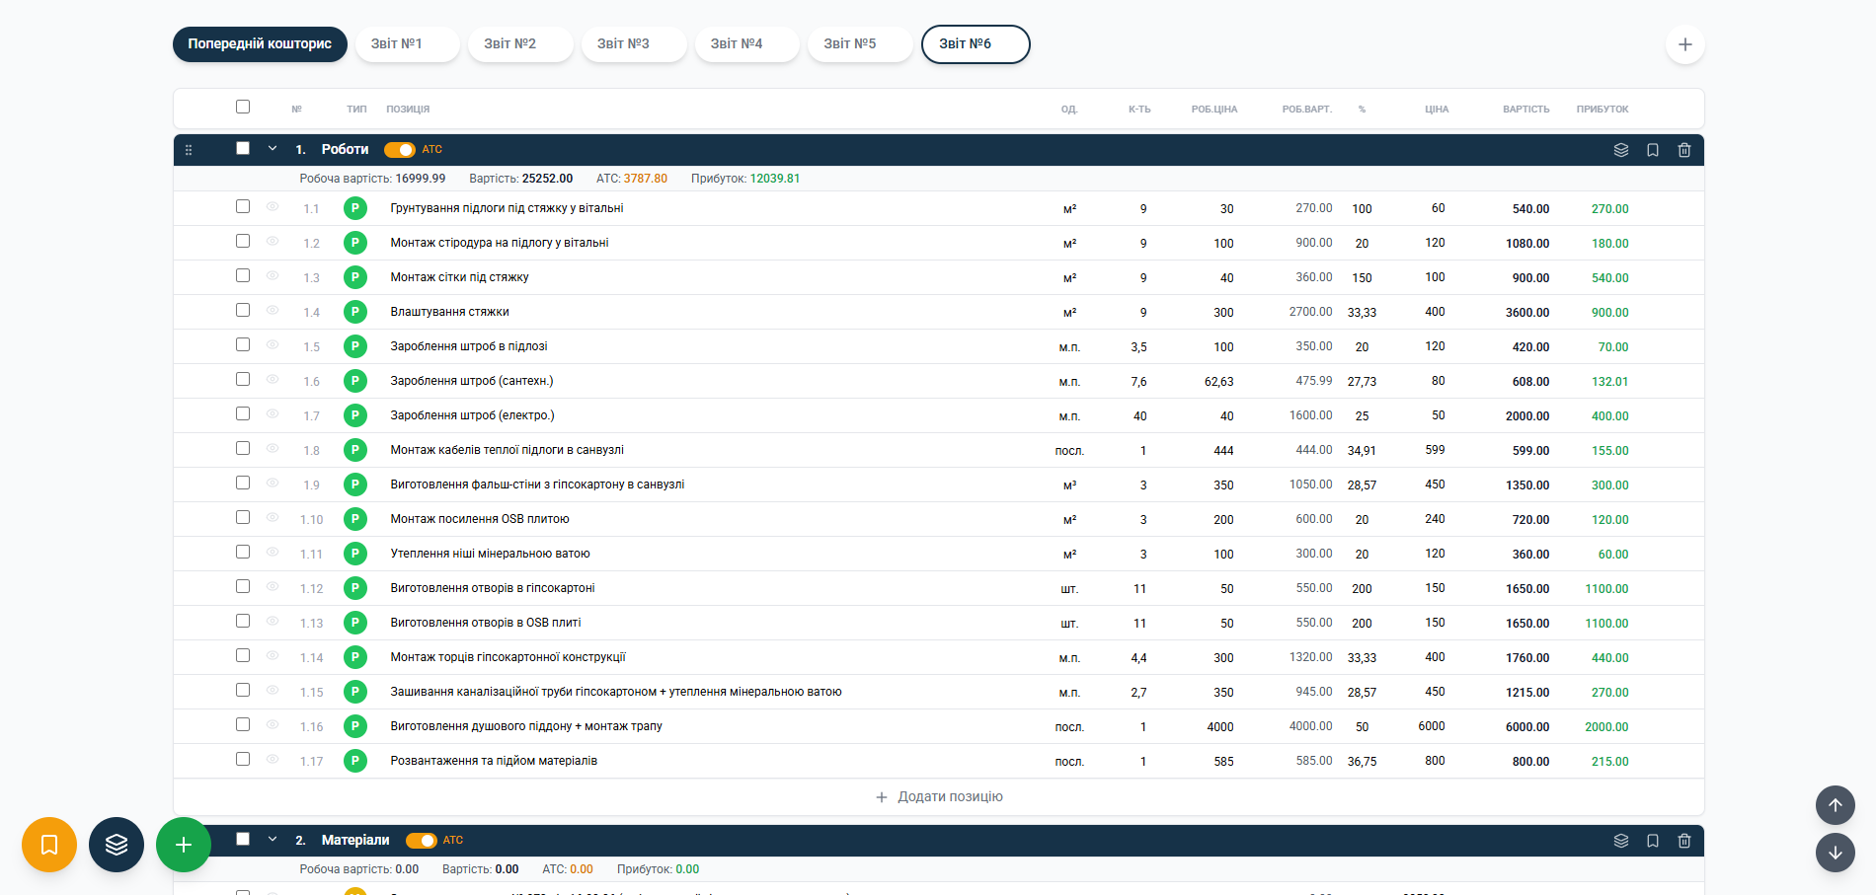Disable АТС toggle in Матеріали section
This screenshot has height=895, width=1876.
[425, 840]
